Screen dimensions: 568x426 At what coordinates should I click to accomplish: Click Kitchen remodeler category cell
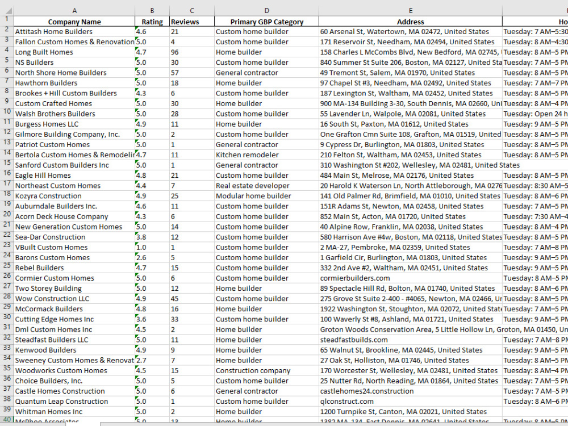[x=266, y=154]
